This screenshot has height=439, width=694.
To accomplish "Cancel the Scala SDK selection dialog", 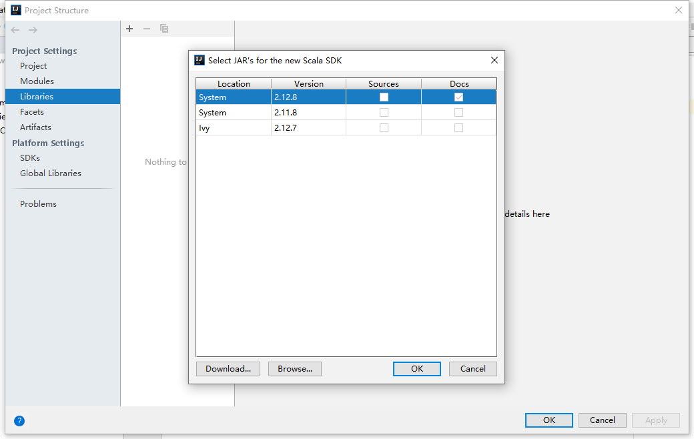I will (472, 369).
